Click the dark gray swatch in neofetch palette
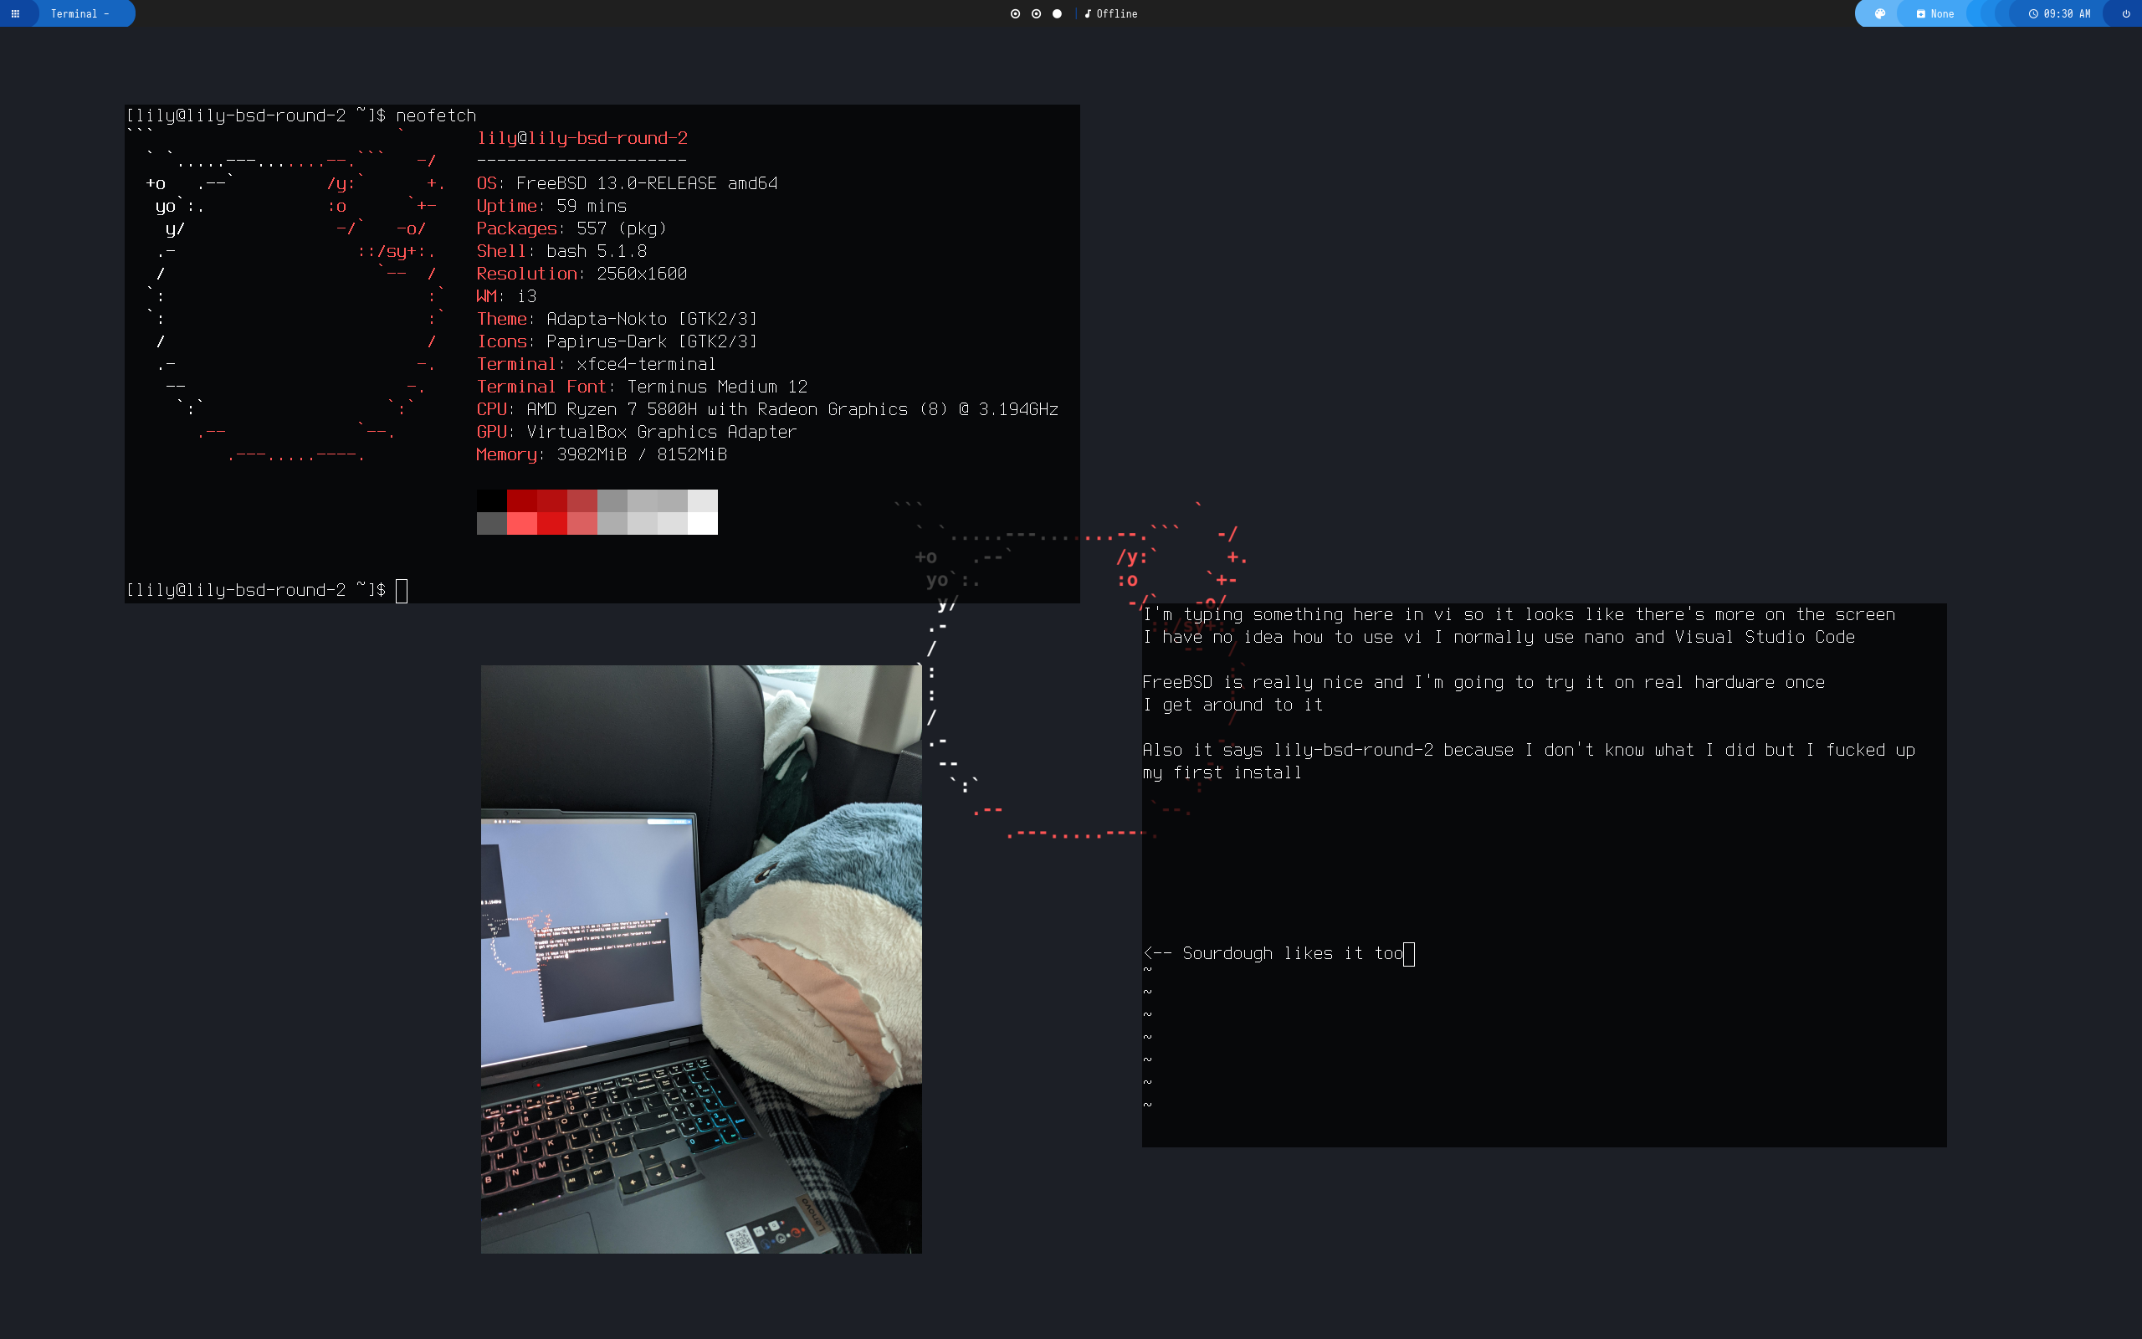Screen dimensions: 2142x1339 click(491, 523)
